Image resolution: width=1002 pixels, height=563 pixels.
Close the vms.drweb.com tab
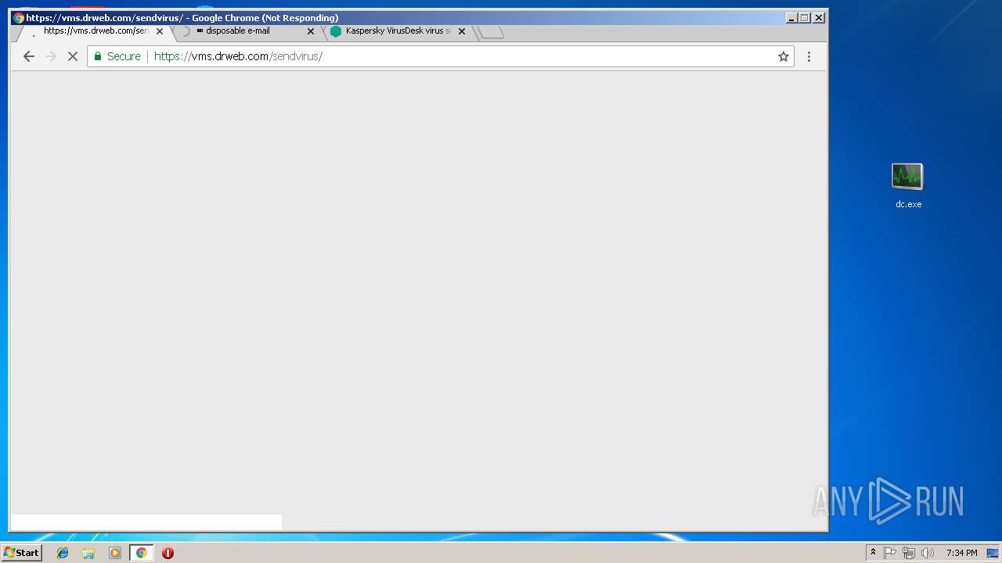pos(160,31)
